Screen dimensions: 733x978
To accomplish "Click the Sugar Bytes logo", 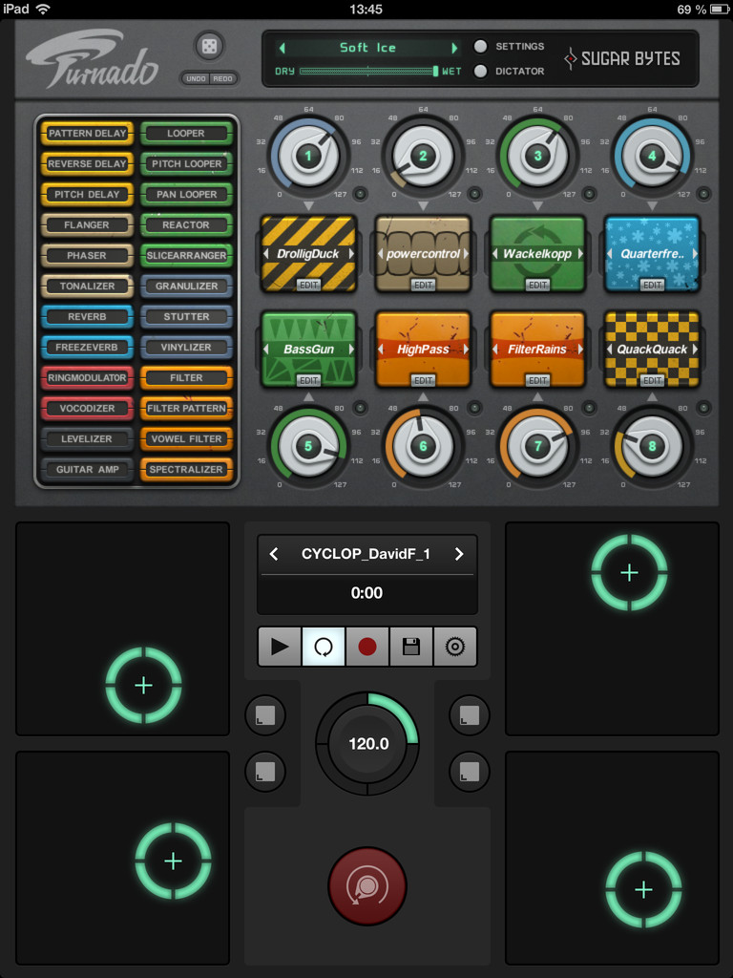I will [621, 58].
